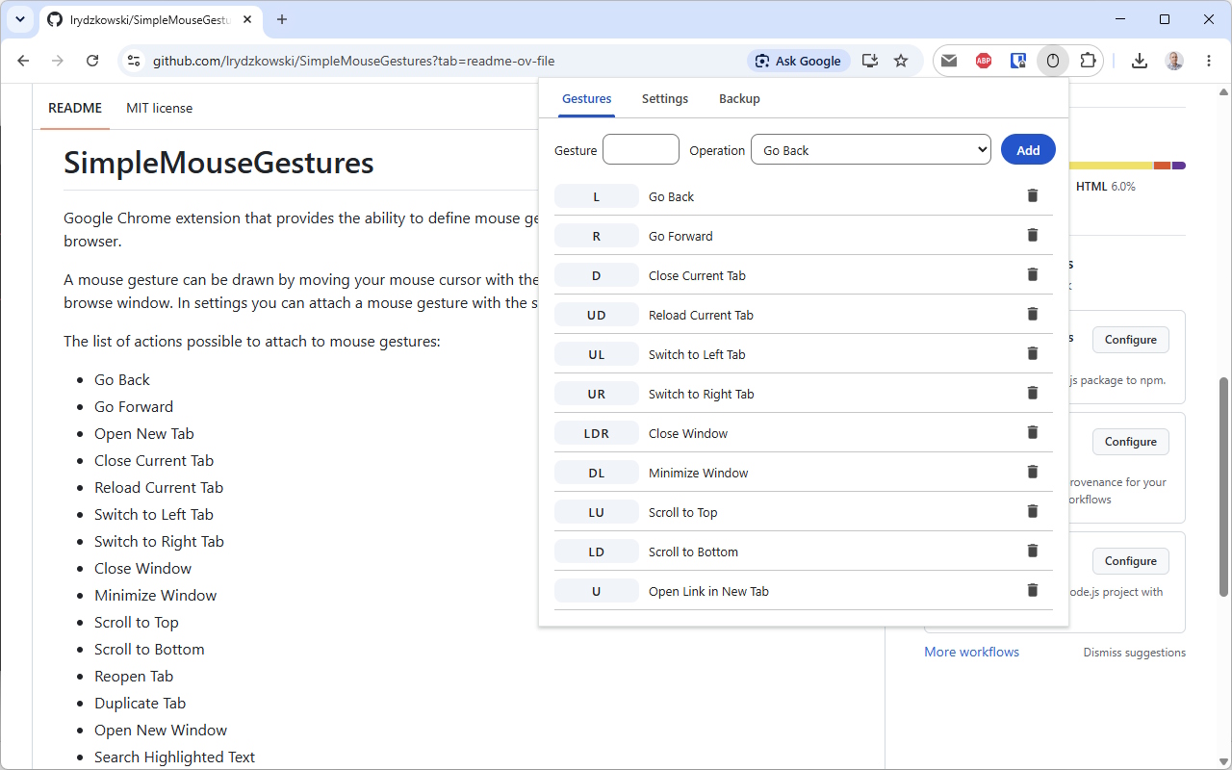Delete the Go Back gesture L

[x=1033, y=195]
